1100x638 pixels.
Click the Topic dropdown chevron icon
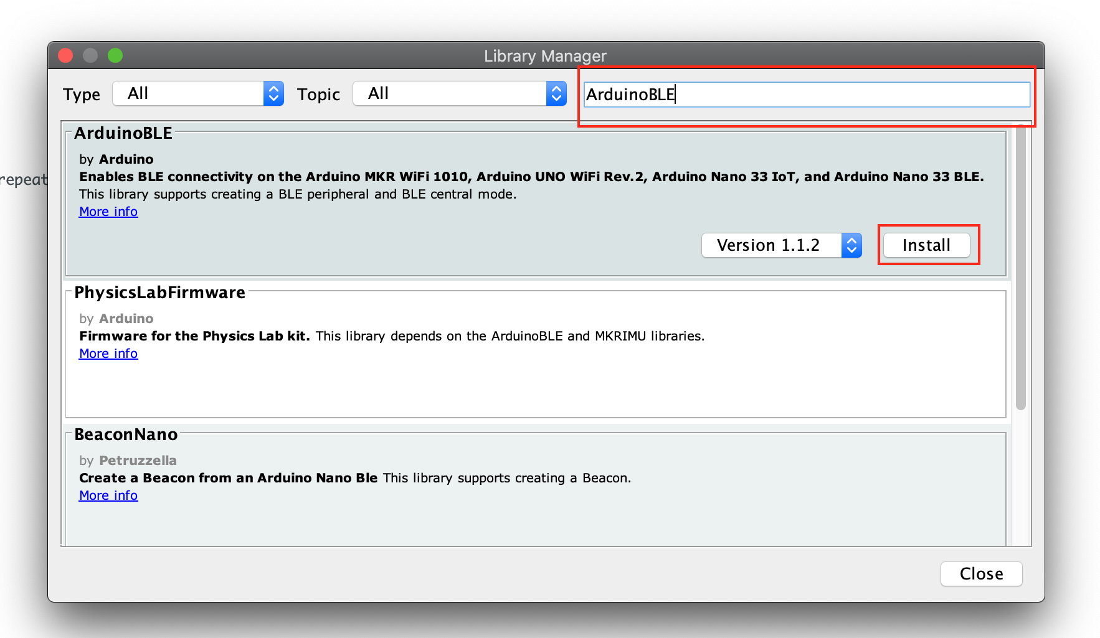click(556, 93)
